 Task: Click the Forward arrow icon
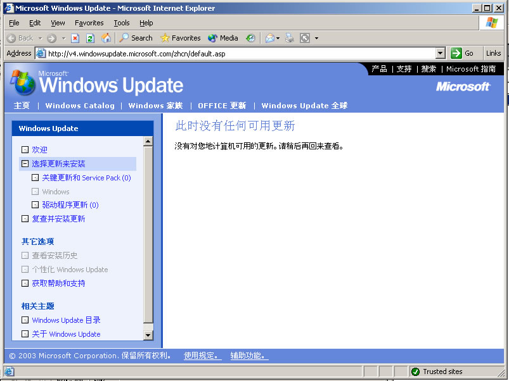[x=51, y=38]
